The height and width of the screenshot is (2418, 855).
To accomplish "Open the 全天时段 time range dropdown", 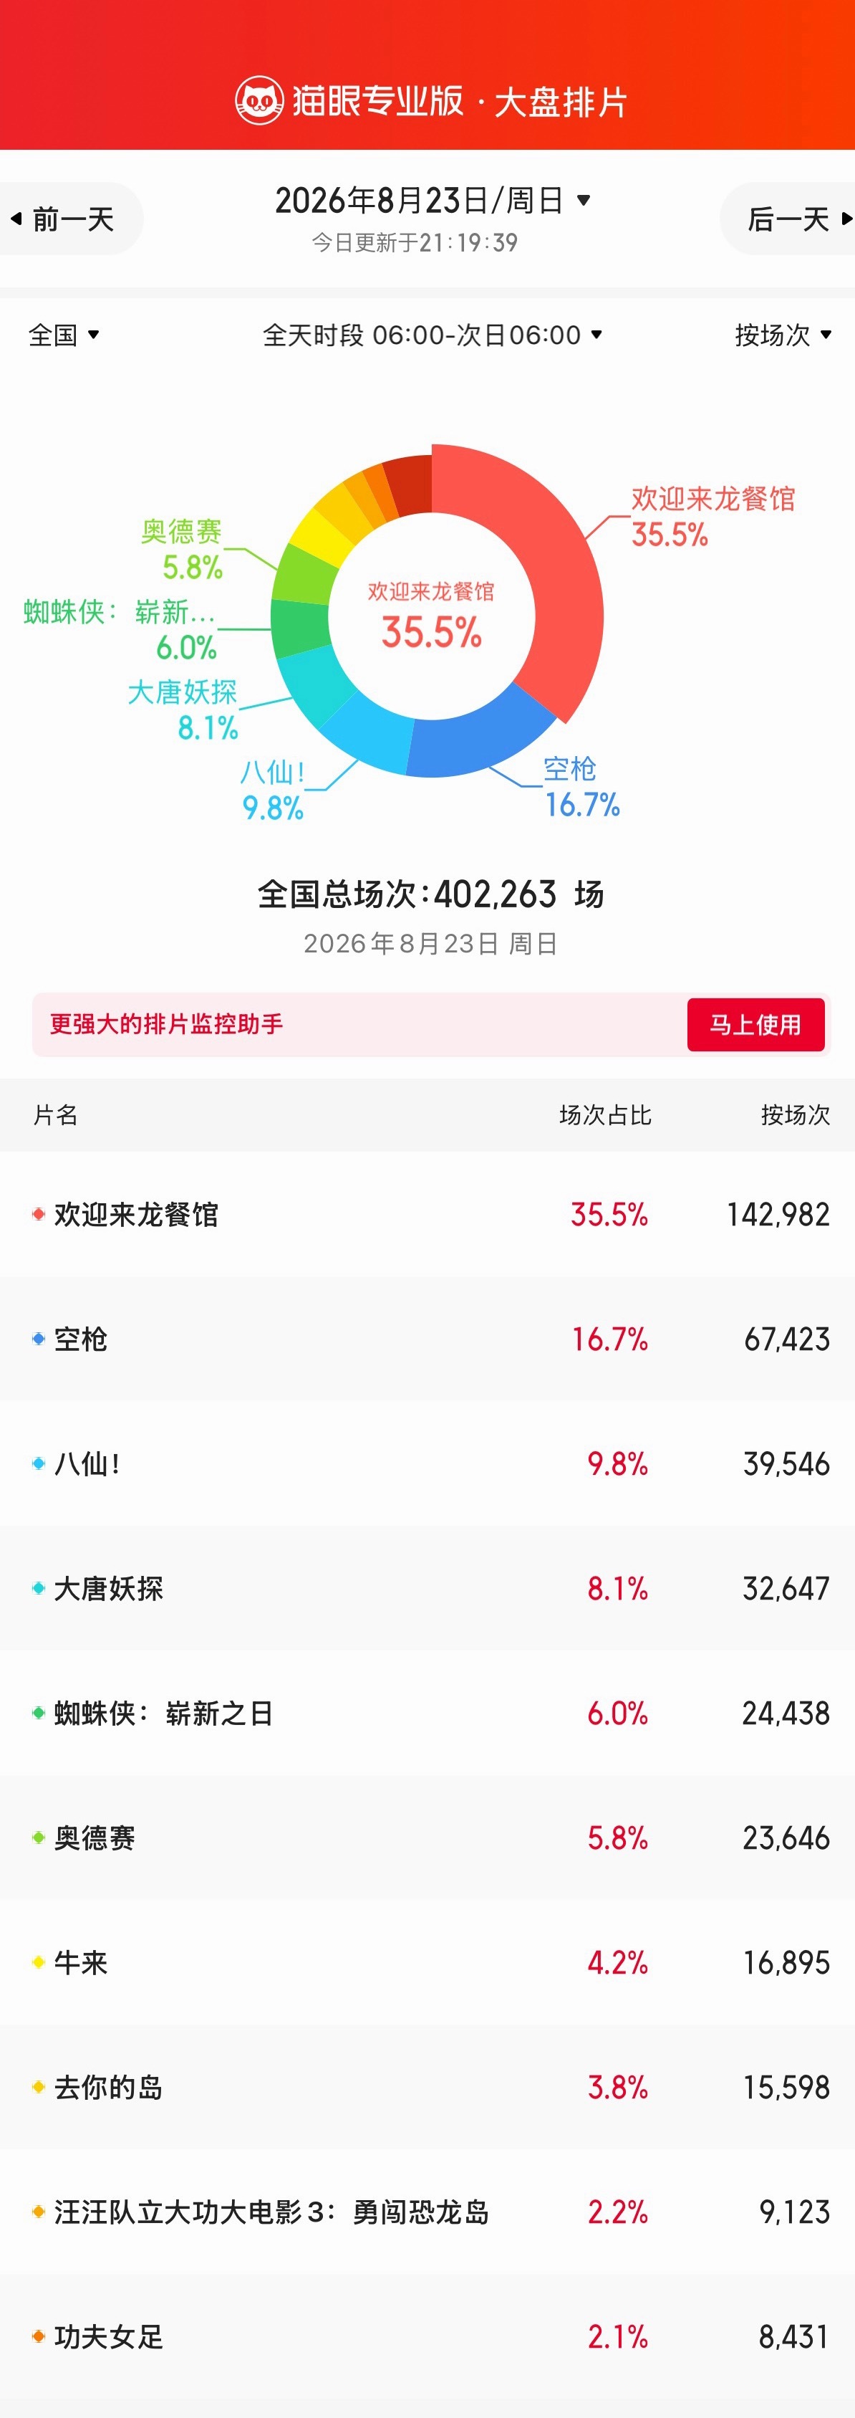I will click(433, 335).
